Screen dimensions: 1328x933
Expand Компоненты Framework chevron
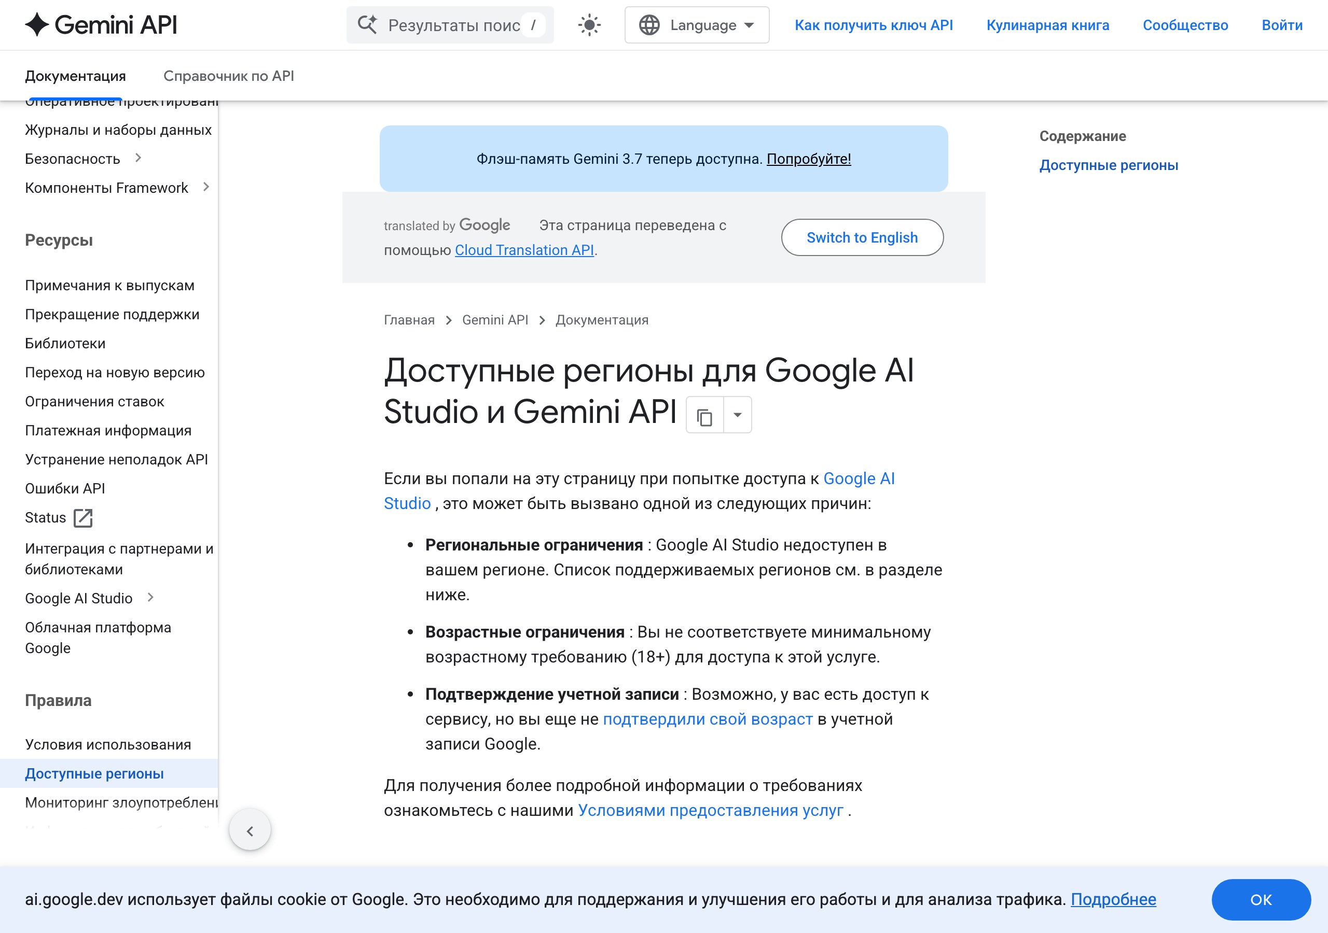tap(206, 187)
